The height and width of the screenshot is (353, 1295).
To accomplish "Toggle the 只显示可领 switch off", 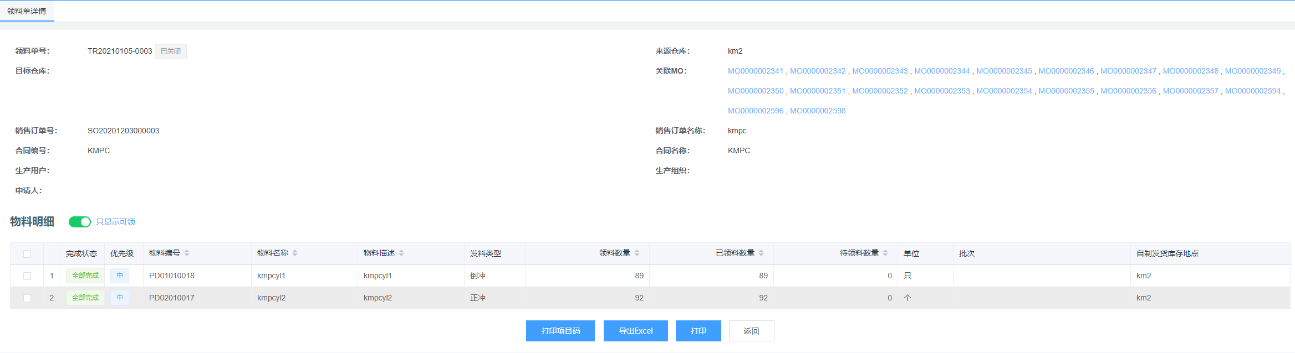I will 80,222.
